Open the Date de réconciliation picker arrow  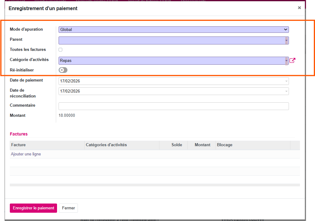pyautogui.click(x=286, y=91)
